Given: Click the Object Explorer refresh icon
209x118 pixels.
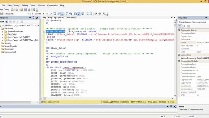Looking at the screenshot, I should pos(22,22).
